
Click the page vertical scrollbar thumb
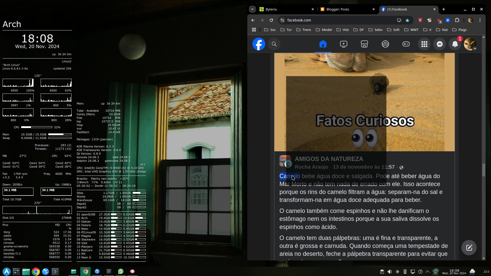click(x=483, y=170)
